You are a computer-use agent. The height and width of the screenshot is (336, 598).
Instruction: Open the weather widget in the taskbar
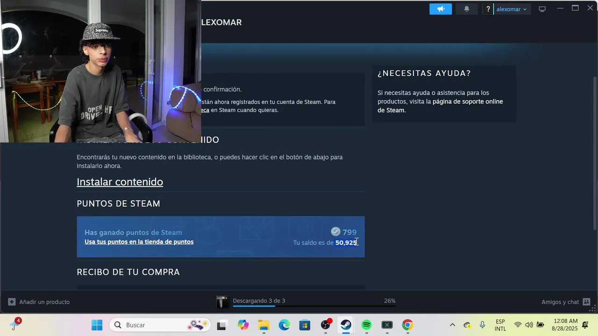(15, 324)
